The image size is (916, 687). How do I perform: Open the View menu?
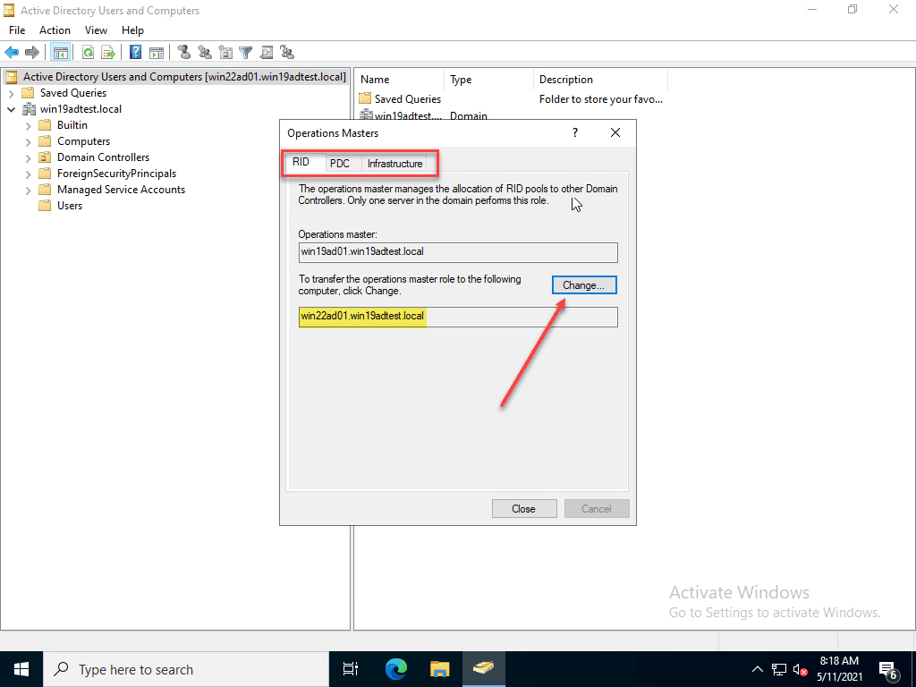click(96, 30)
